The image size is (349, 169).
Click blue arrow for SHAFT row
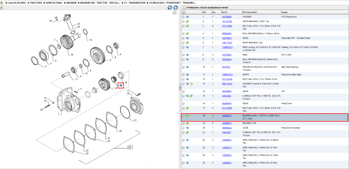(187, 75)
